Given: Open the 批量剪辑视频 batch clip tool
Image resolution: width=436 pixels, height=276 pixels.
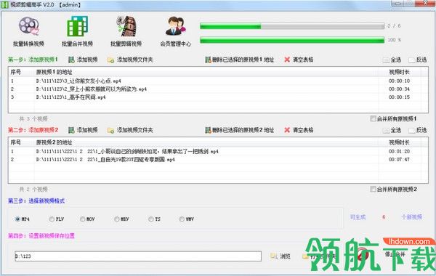Looking at the screenshot, I should pyautogui.click(x=126, y=31).
